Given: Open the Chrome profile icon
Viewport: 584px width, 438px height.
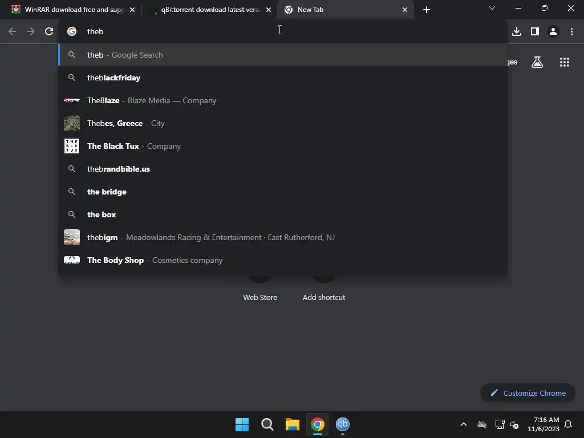Looking at the screenshot, I should coord(553,31).
